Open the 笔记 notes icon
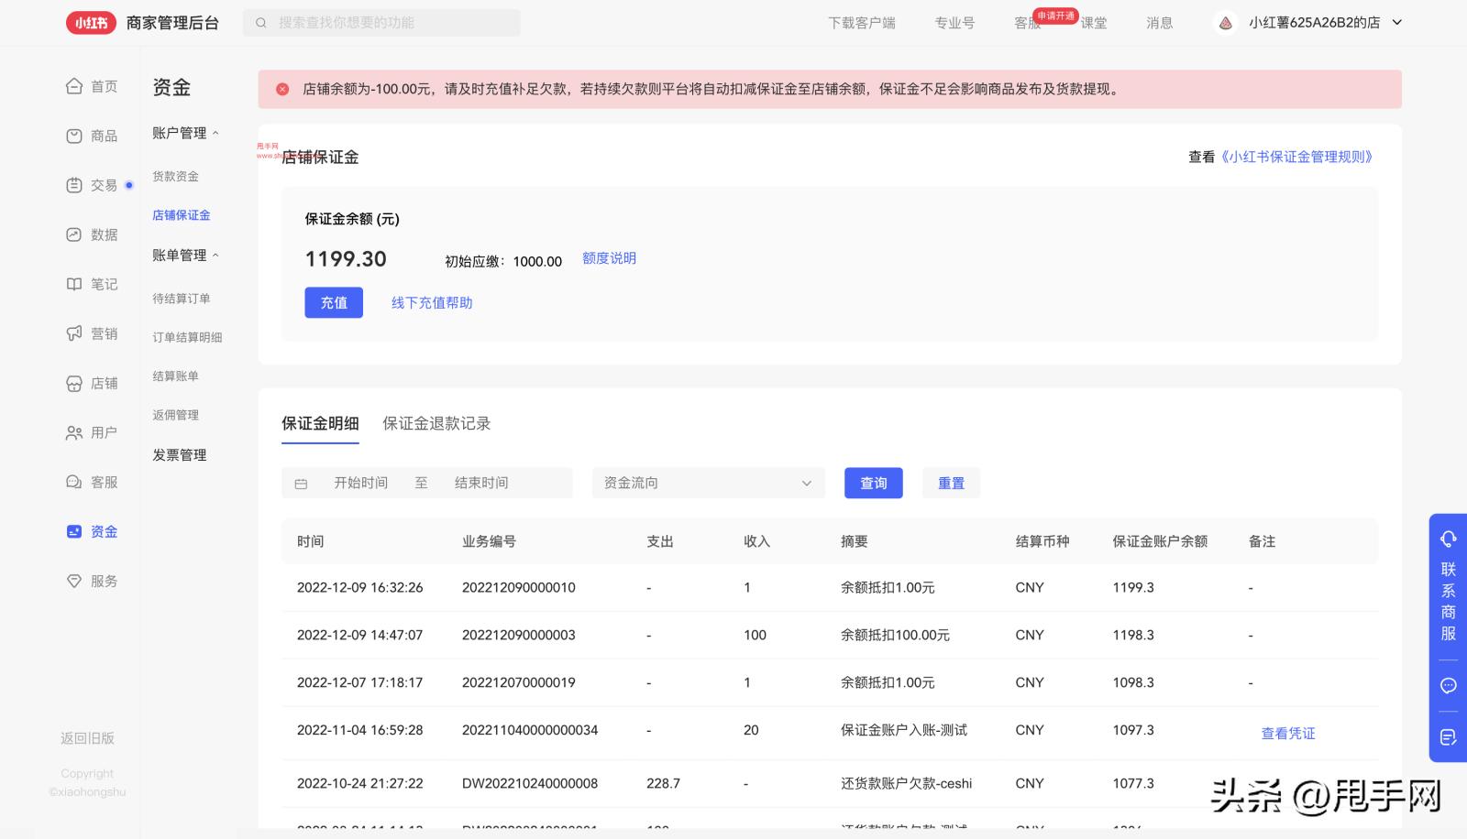This screenshot has height=839, width=1467. click(x=75, y=284)
